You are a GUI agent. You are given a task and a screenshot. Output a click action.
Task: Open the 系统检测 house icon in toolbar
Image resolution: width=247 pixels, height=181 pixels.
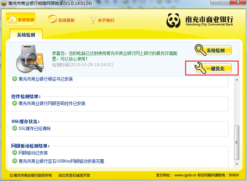(x=12, y=19)
